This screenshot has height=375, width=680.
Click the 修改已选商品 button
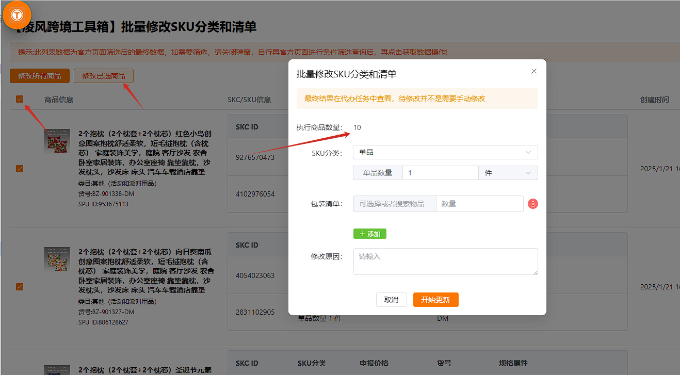point(103,76)
